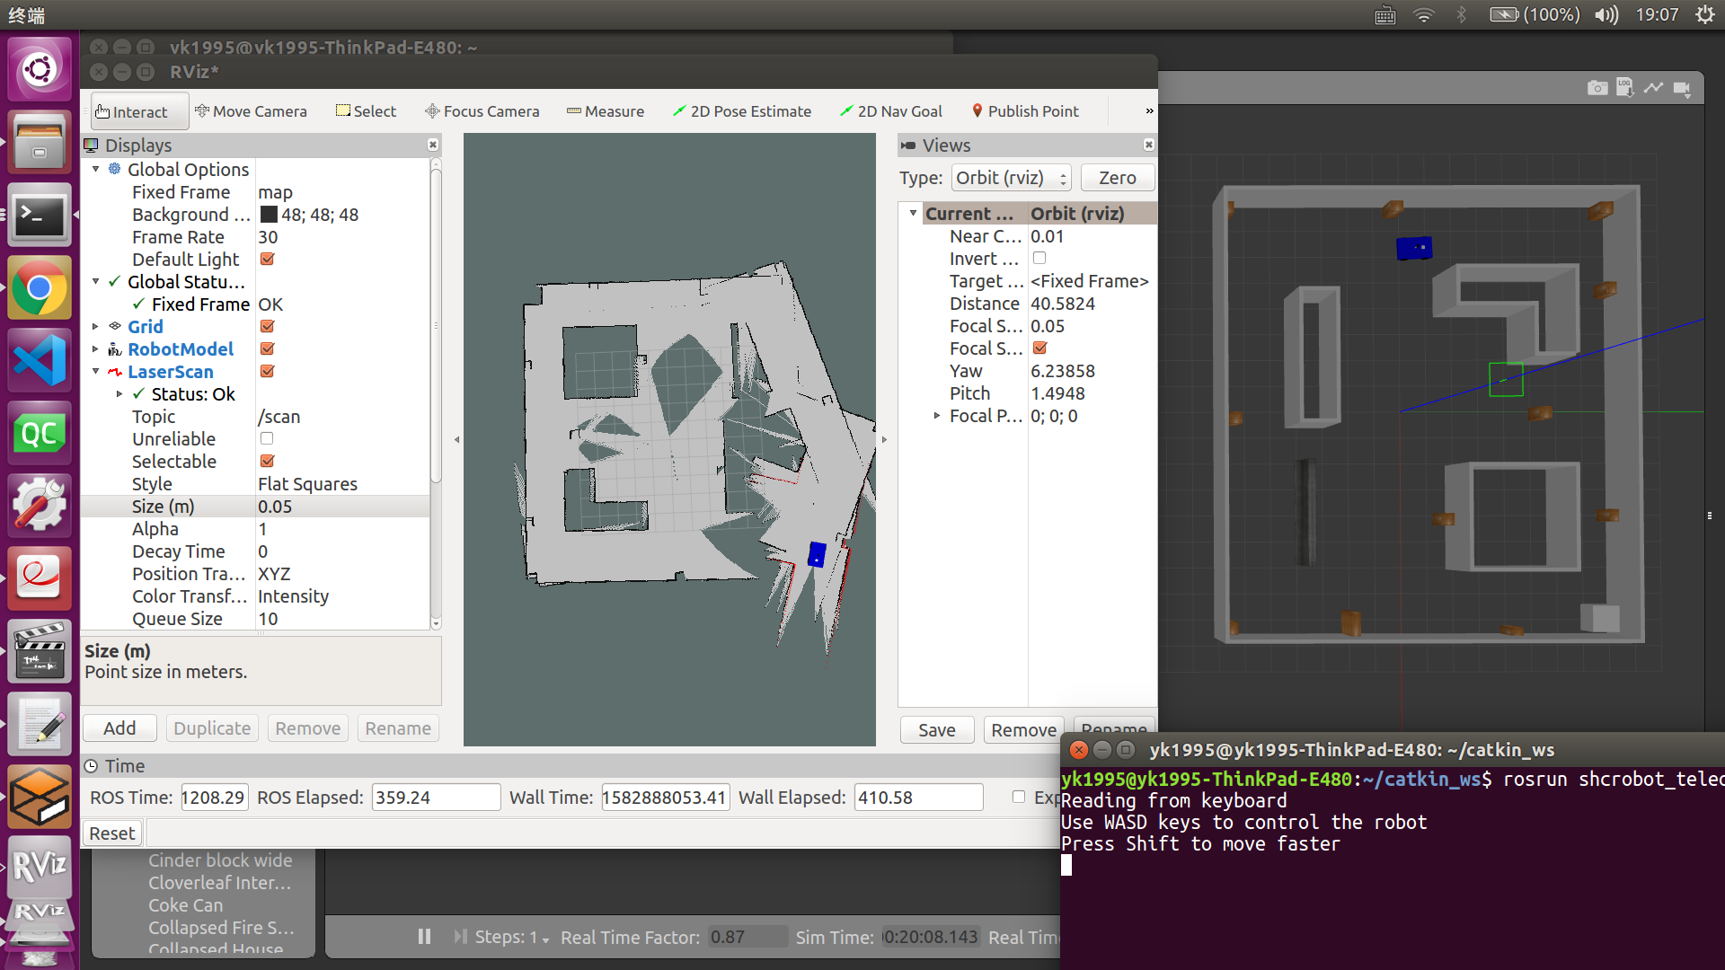Click the Background color swatch
The height and width of the screenshot is (970, 1725).
click(x=268, y=215)
